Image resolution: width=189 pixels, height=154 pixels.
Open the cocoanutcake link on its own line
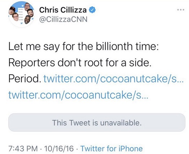[x=78, y=95]
